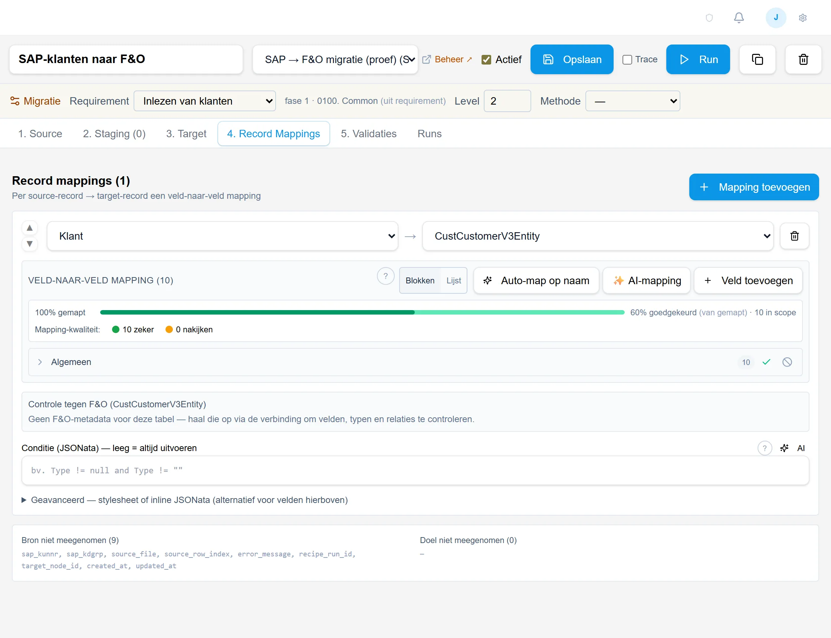Exclude Algemeen block with ban icon
The height and width of the screenshot is (638, 831).
coord(787,362)
